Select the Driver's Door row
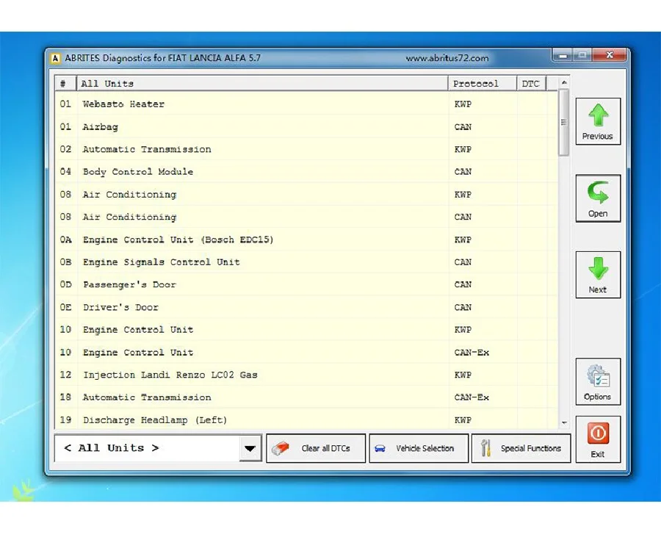This screenshot has height=537, width=661. [x=306, y=307]
